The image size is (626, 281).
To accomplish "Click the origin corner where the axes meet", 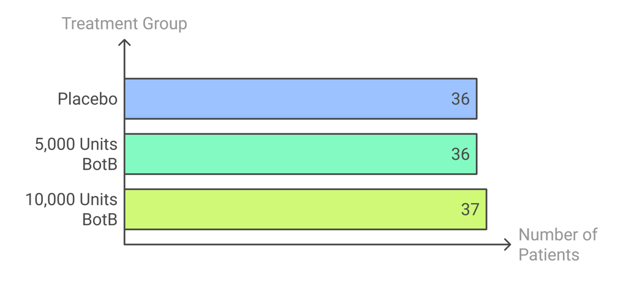I will point(124,245).
